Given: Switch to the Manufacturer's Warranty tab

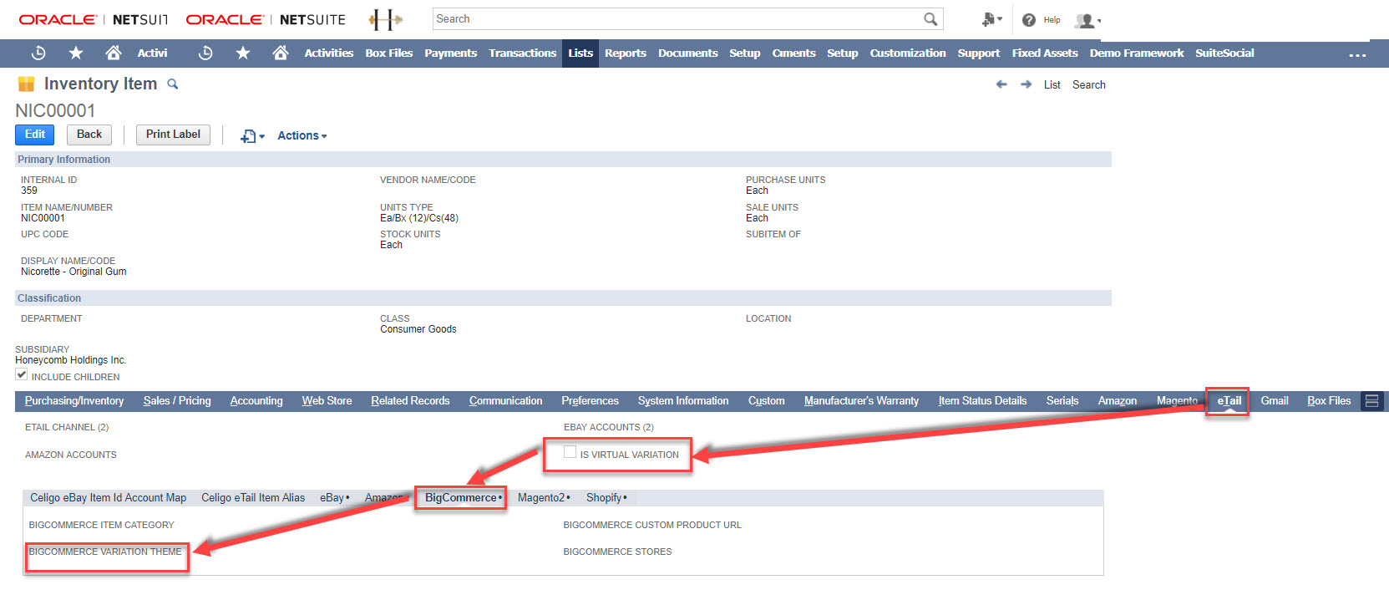Looking at the screenshot, I should pos(861,401).
